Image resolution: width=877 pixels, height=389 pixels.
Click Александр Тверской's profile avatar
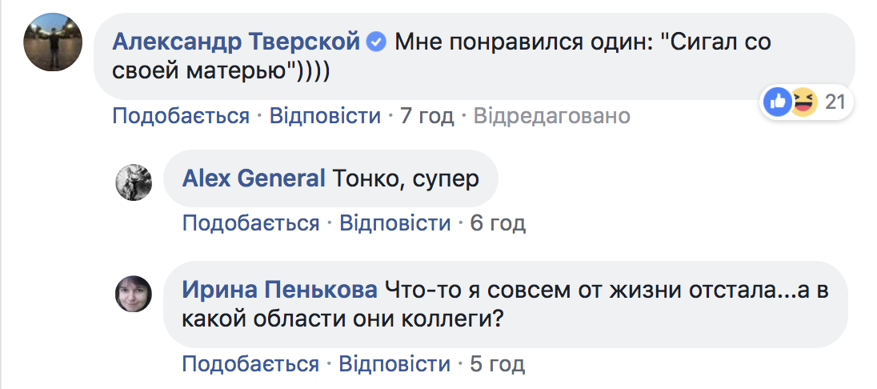point(54,42)
